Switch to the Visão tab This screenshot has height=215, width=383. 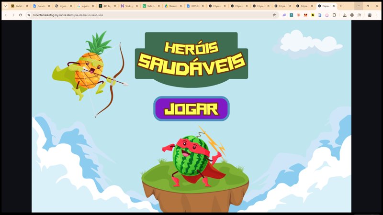point(129,6)
